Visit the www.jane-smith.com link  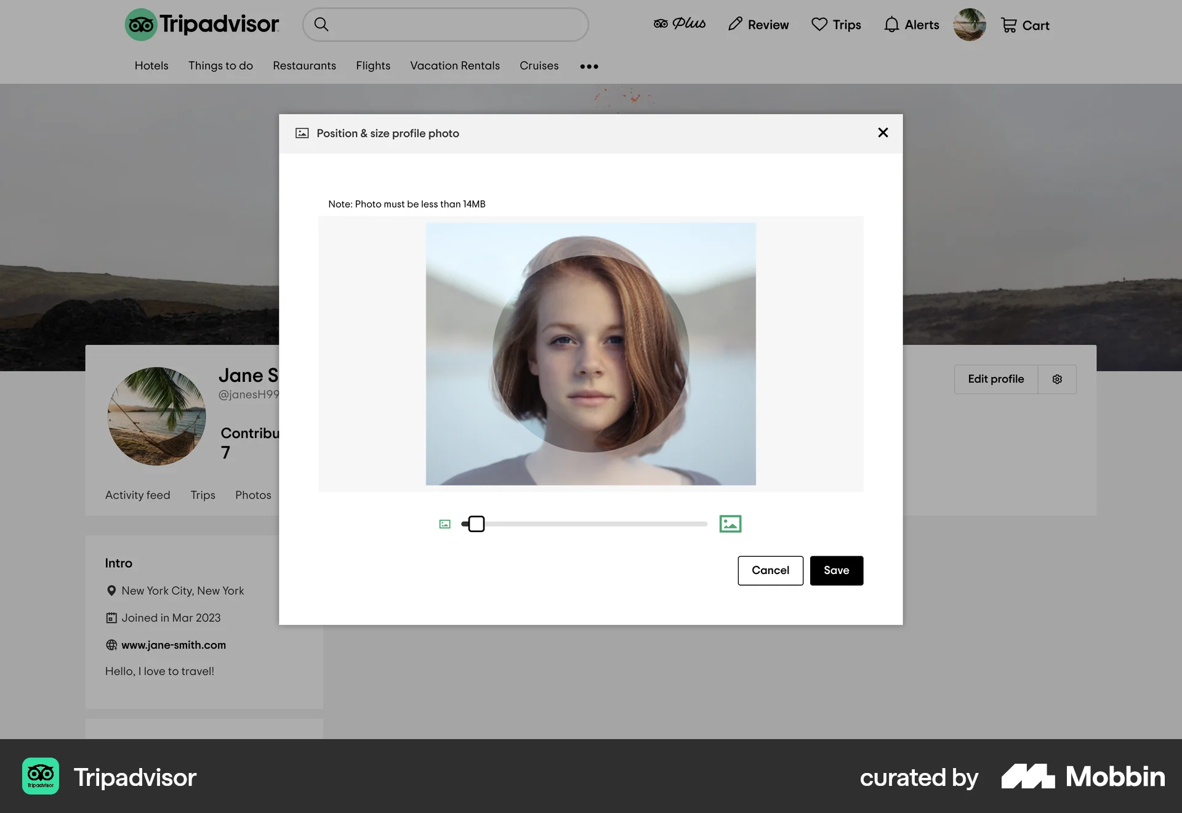coord(173,645)
